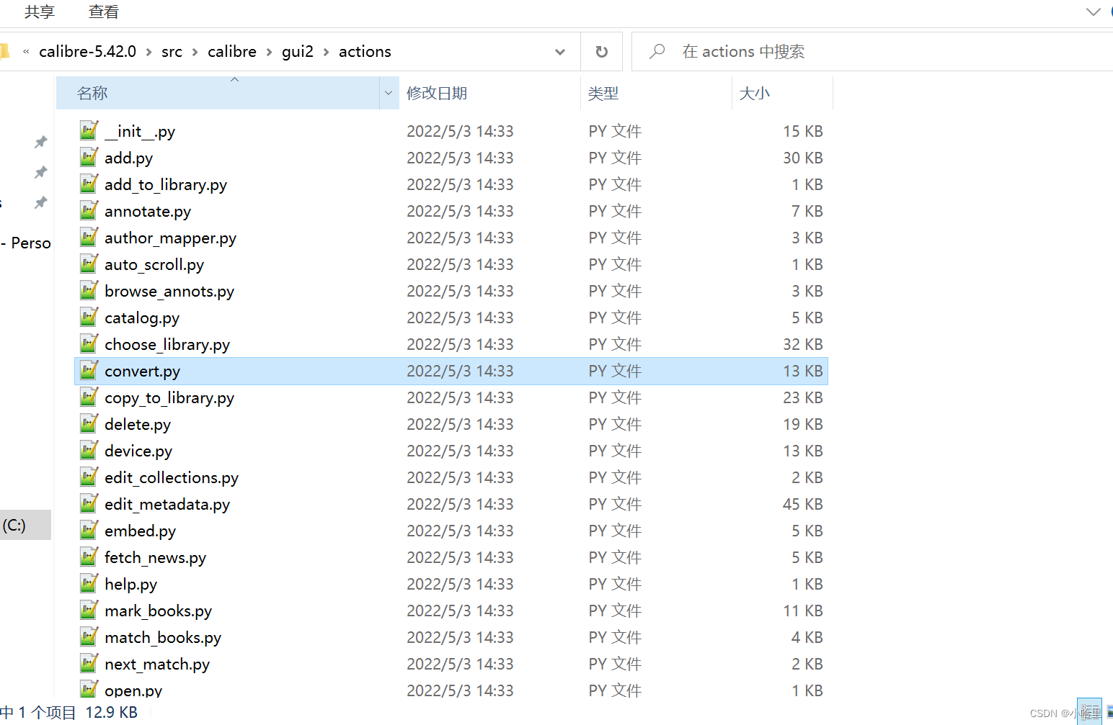Image resolution: width=1113 pixels, height=725 pixels.
Task: Expand the ribbon with the top chevron
Action: (x=1094, y=12)
